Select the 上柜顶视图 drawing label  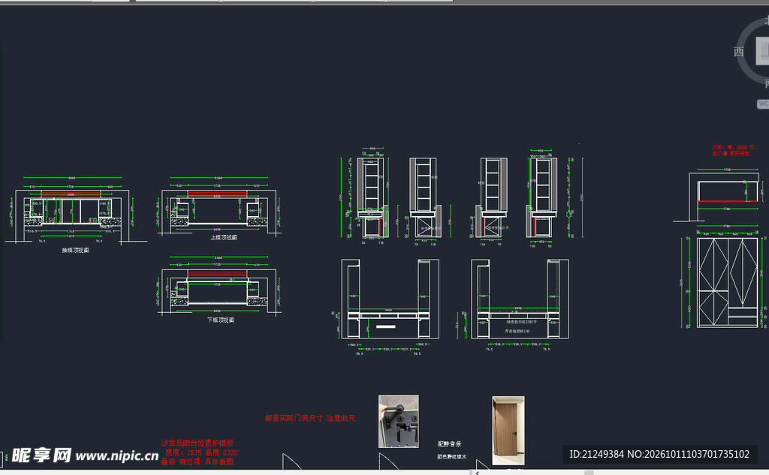click(x=224, y=237)
